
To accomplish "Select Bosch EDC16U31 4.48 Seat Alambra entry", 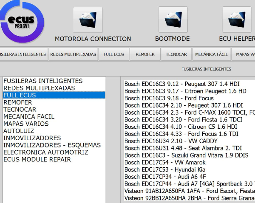I will tap(190, 148).
